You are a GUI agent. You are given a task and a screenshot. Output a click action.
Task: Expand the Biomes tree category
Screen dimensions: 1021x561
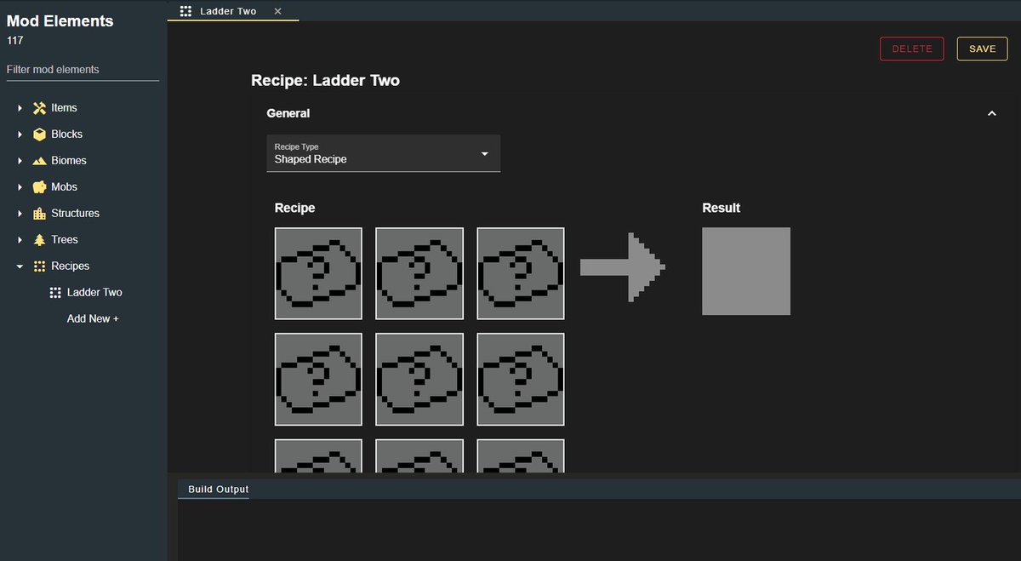coord(20,161)
